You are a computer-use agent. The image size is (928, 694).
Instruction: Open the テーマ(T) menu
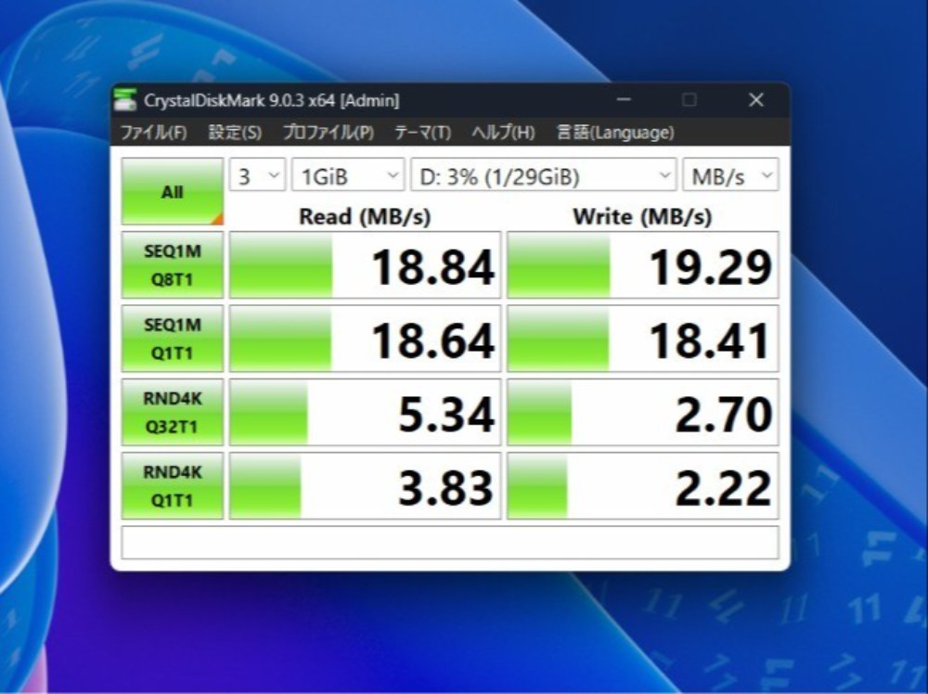click(x=422, y=132)
